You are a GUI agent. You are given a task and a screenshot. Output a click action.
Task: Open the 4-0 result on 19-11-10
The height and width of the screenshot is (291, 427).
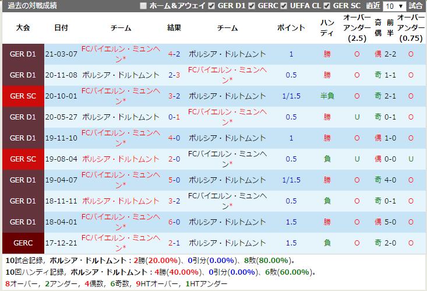coord(174,138)
